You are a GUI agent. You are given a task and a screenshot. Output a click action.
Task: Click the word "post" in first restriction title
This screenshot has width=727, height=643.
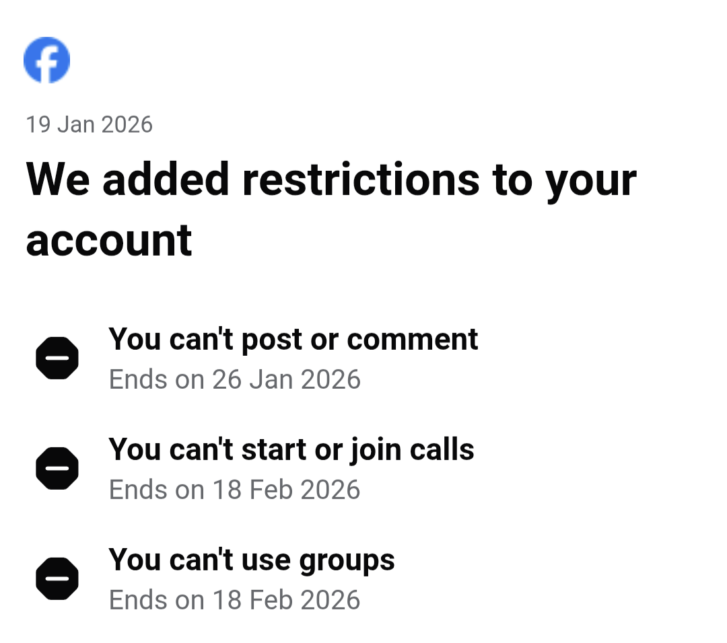pyautogui.click(x=271, y=340)
